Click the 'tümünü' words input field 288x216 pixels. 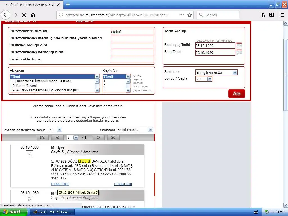[132, 32]
